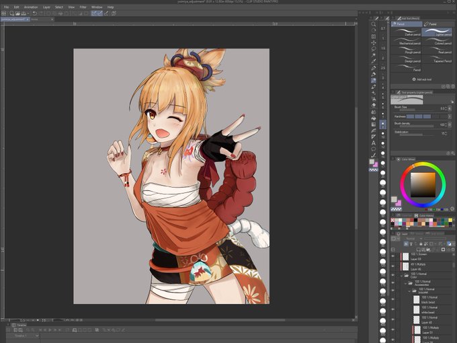Screen dimensions: 457x343
Task: Open the Filter menu
Action: pos(83,7)
